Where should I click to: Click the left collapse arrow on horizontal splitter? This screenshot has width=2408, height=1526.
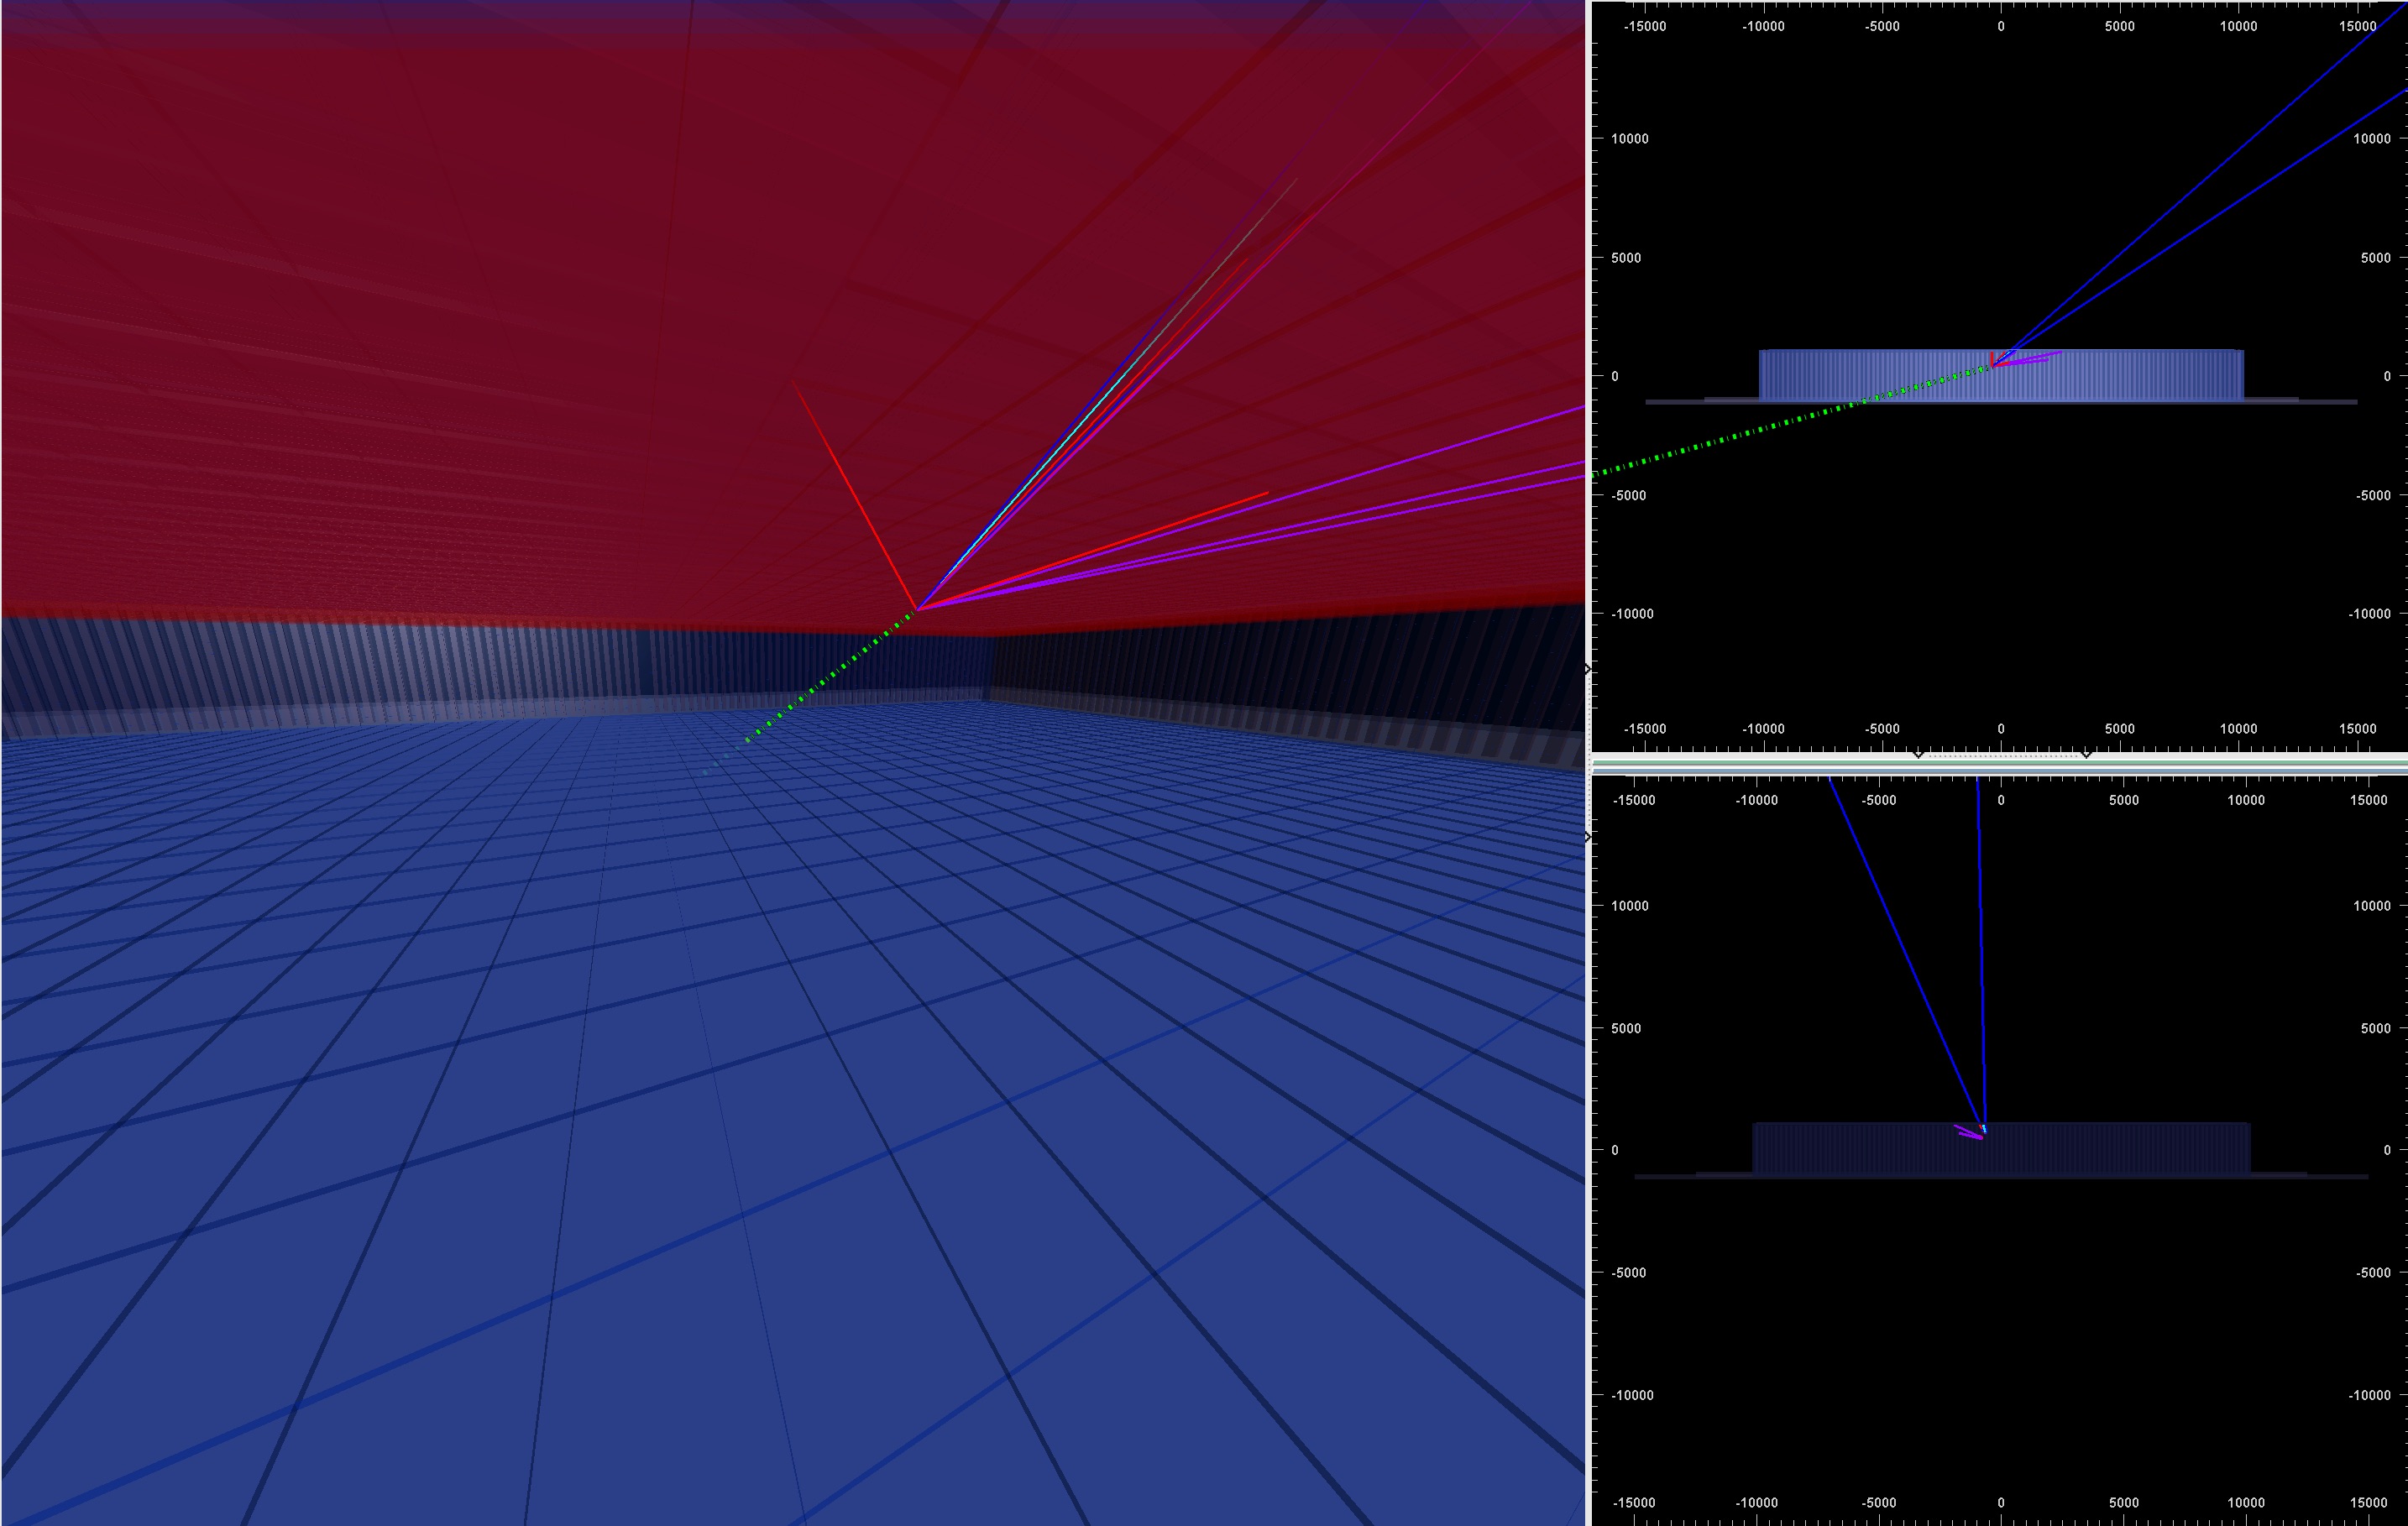pyautogui.click(x=1917, y=755)
